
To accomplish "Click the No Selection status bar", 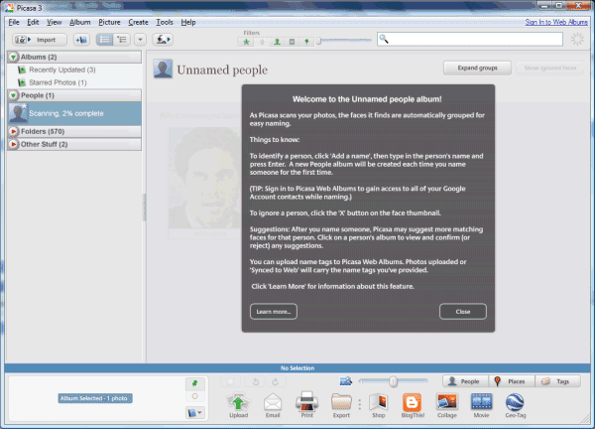I will click(x=297, y=367).
